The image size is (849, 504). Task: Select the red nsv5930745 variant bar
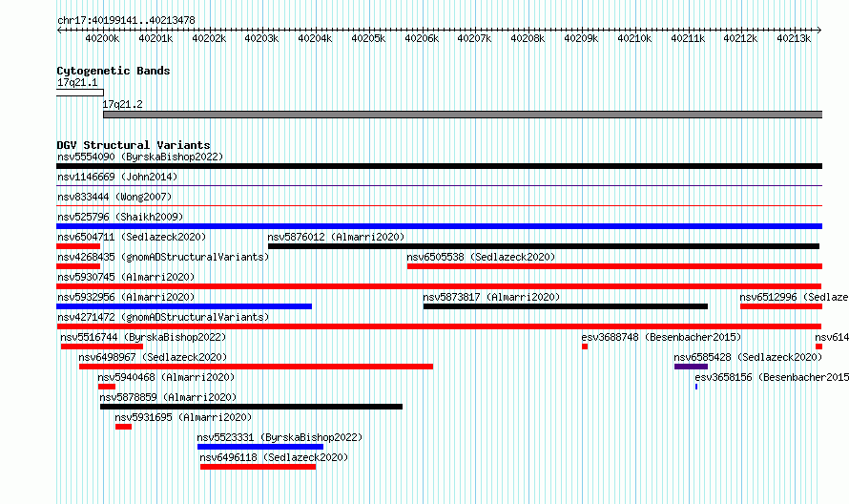pyautogui.click(x=439, y=286)
